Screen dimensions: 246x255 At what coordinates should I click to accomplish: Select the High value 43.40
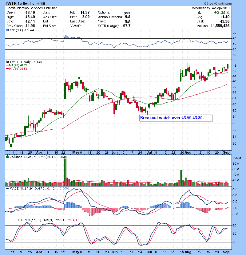[30, 17]
